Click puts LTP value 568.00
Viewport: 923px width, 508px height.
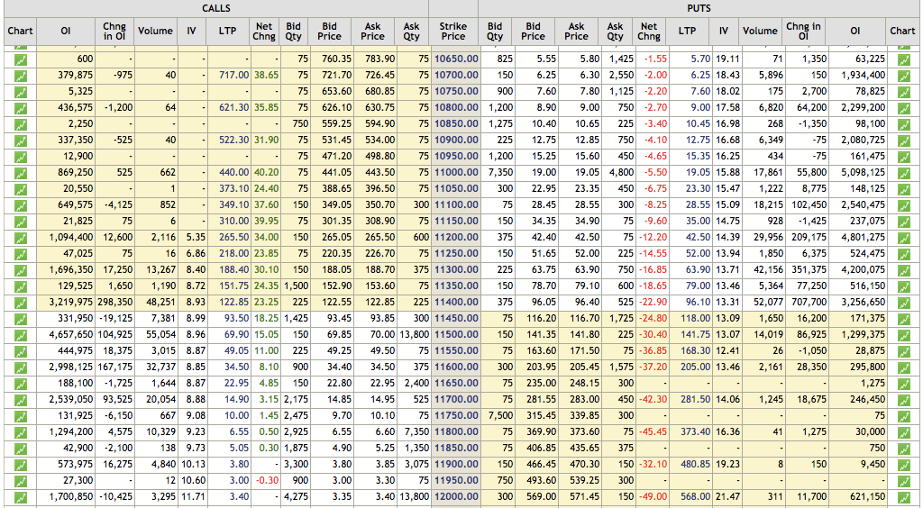pos(695,496)
